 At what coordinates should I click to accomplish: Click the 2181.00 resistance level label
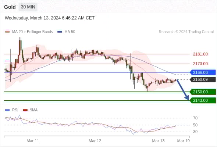[200, 54]
